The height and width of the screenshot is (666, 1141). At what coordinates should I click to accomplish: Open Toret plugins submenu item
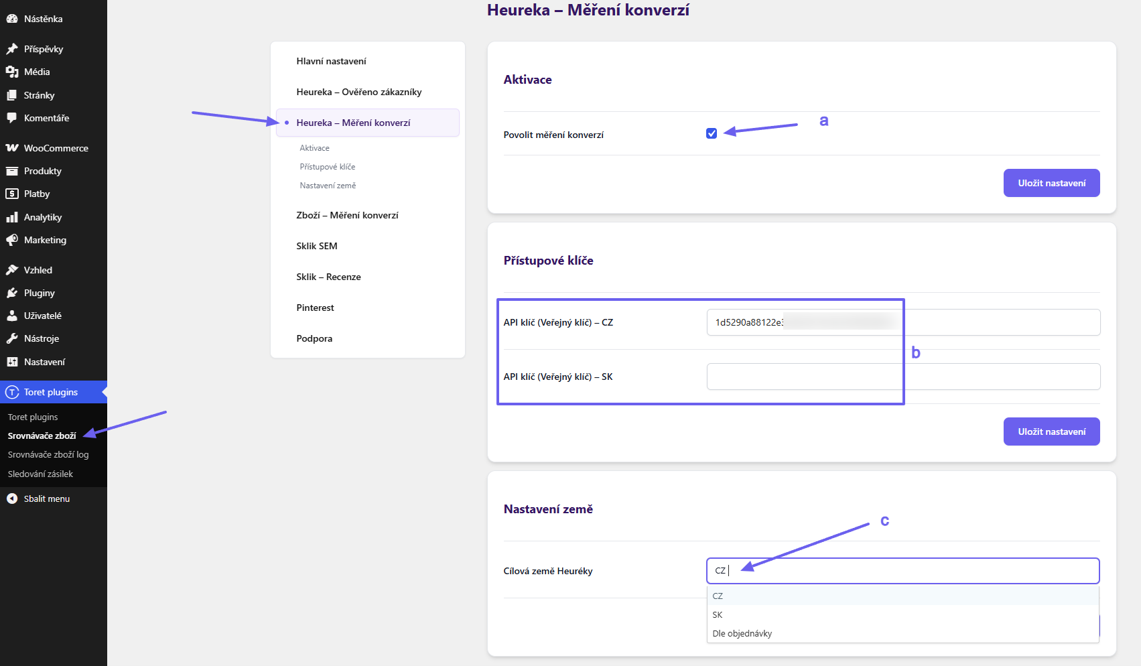click(x=33, y=417)
